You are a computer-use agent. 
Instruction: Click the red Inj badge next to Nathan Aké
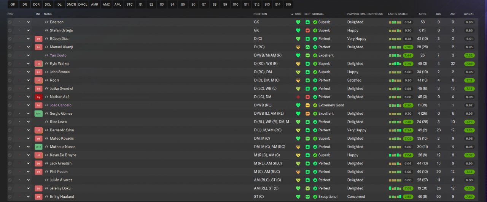point(38,97)
